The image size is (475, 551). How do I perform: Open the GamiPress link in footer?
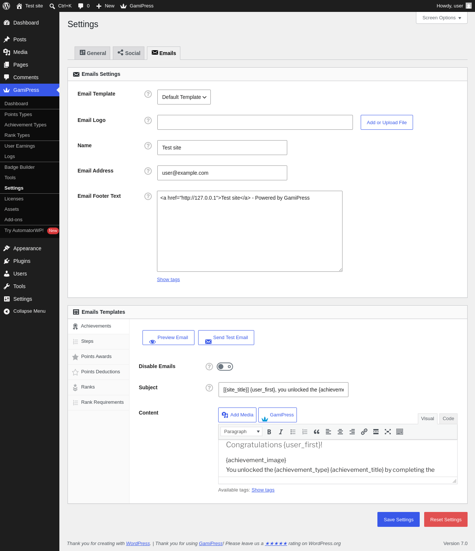[211, 544]
